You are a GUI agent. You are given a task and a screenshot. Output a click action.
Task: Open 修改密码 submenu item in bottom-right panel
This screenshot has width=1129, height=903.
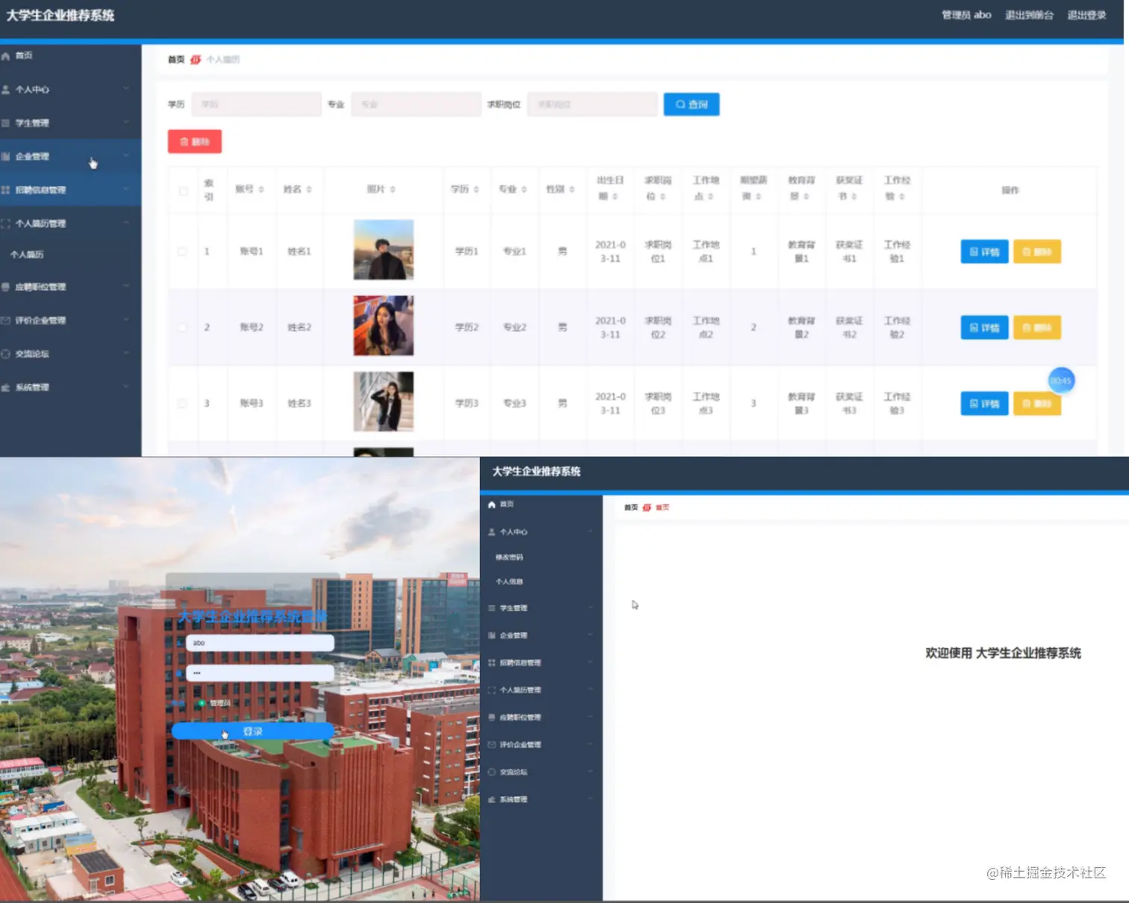tap(509, 557)
